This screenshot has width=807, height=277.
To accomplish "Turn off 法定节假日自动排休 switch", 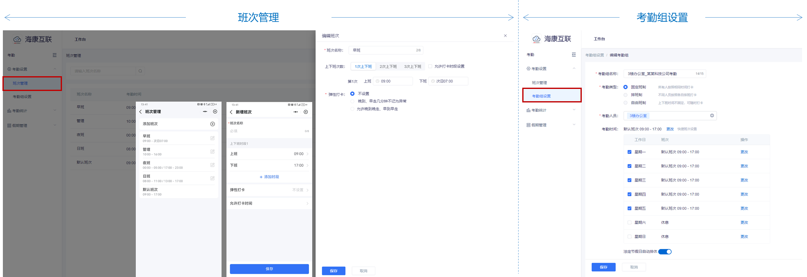I will 665,252.
